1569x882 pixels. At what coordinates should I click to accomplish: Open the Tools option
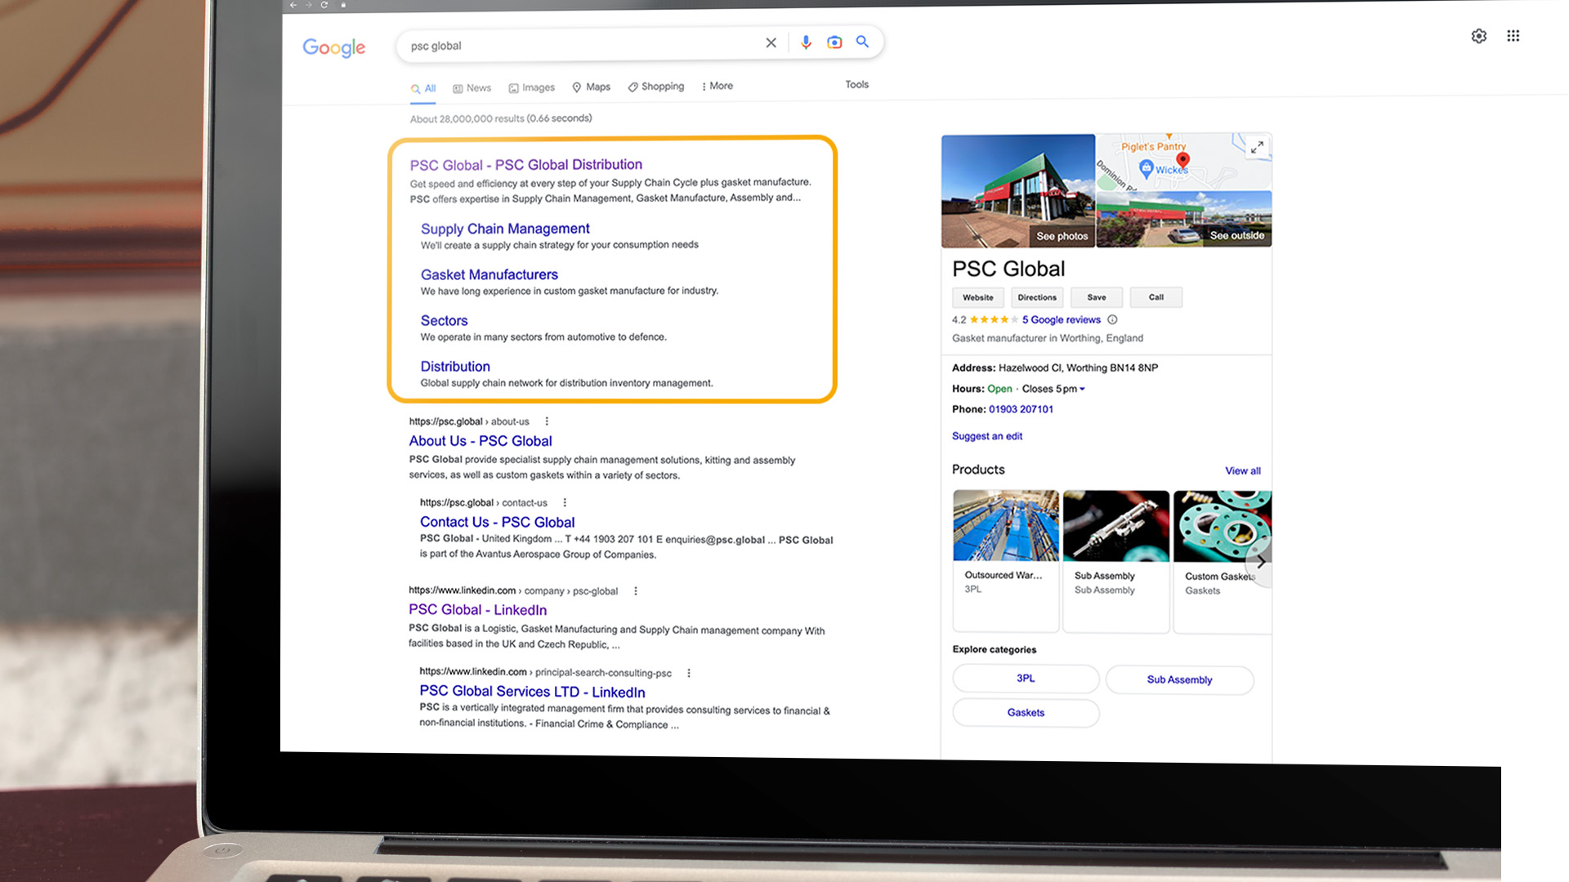pos(856,84)
